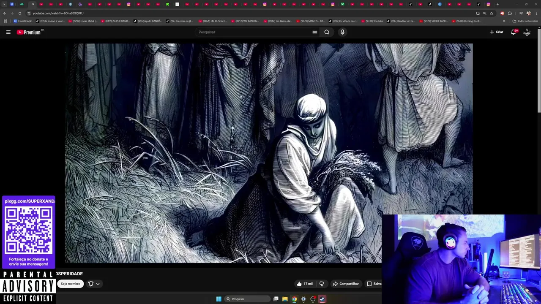Open the '(9078) MANTIS' bookmark
Screen dimensions: 541x304
pyautogui.click(x=310, y=21)
